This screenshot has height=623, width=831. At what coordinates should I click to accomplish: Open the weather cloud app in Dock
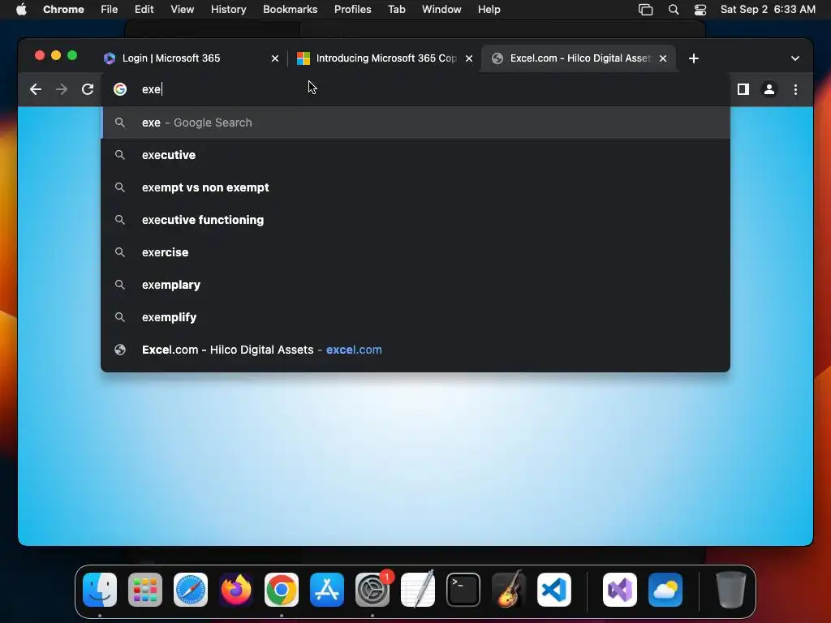pyautogui.click(x=665, y=590)
